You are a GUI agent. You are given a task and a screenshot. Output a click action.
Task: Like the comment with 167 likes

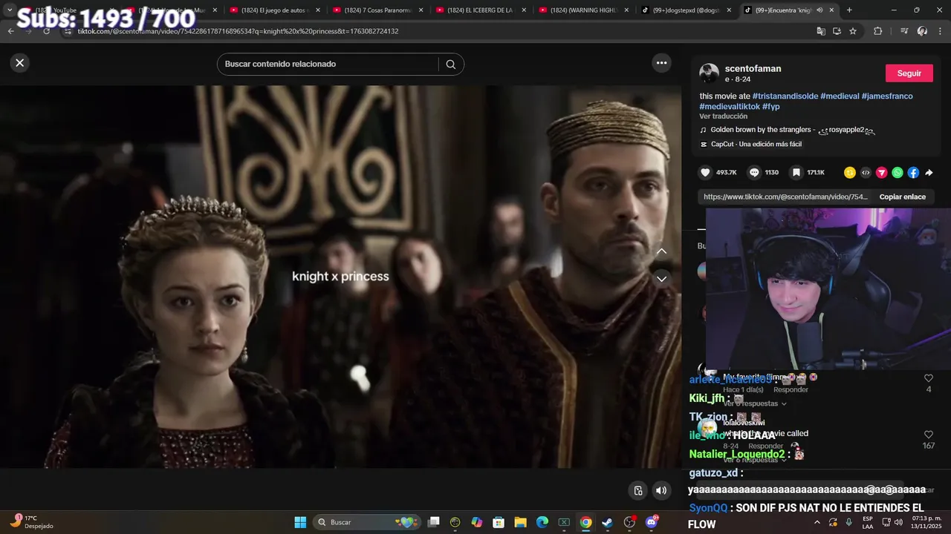[x=928, y=435]
